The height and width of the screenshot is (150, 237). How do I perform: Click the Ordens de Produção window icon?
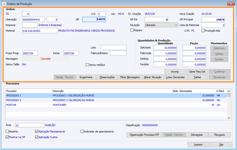tap(3, 4)
